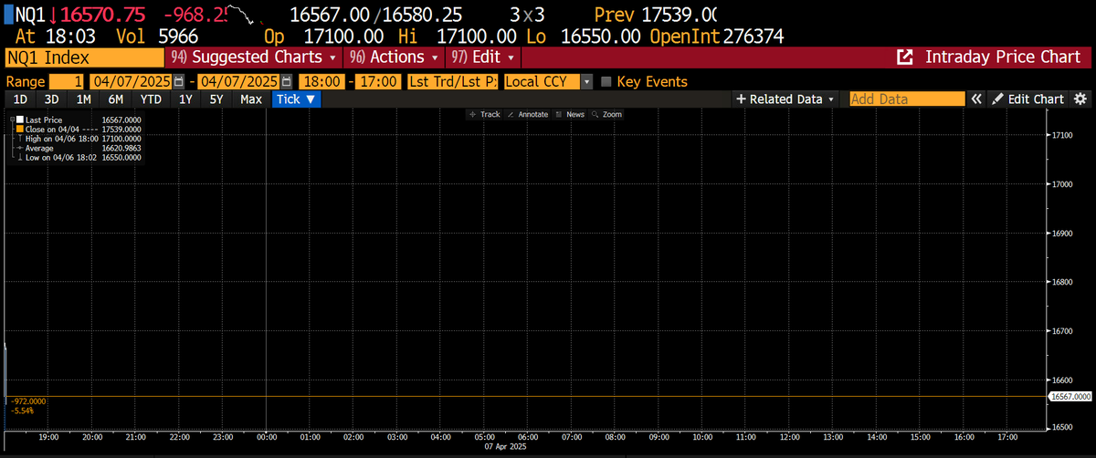The height and width of the screenshot is (458, 1096).
Task: Click the Range number field
Action: coord(68,81)
